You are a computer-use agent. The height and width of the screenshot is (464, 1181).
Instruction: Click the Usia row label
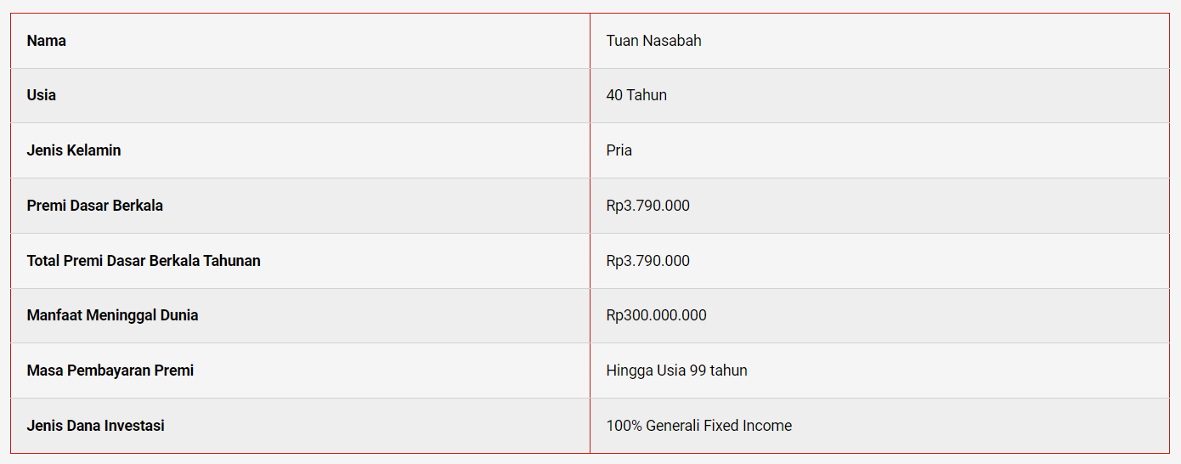(x=42, y=95)
